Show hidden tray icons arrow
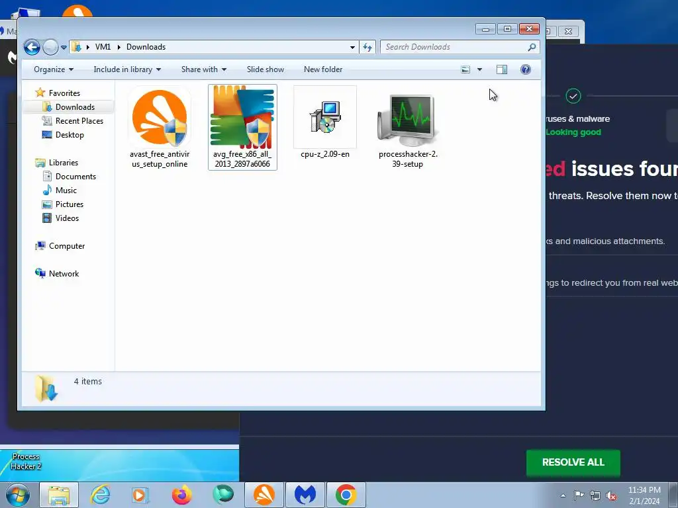The height and width of the screenshot is (508, 678). point(563,495)
